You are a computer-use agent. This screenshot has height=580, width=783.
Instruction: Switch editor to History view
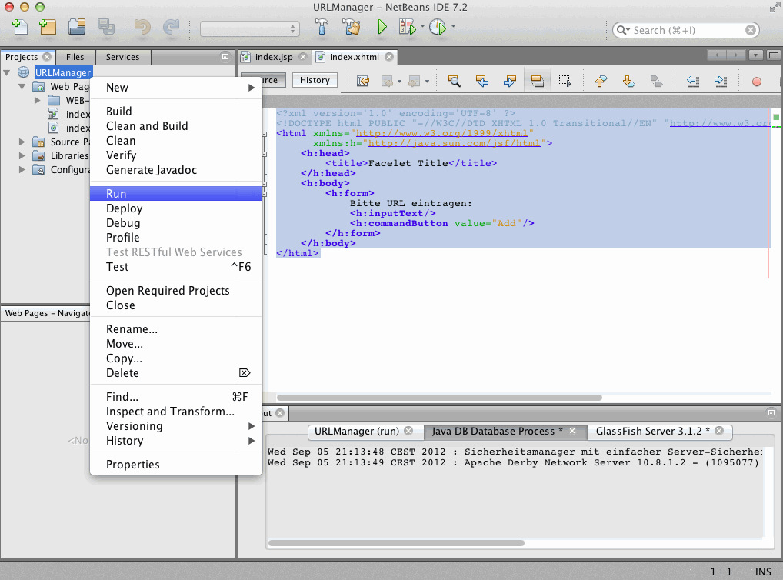(315, 80)
